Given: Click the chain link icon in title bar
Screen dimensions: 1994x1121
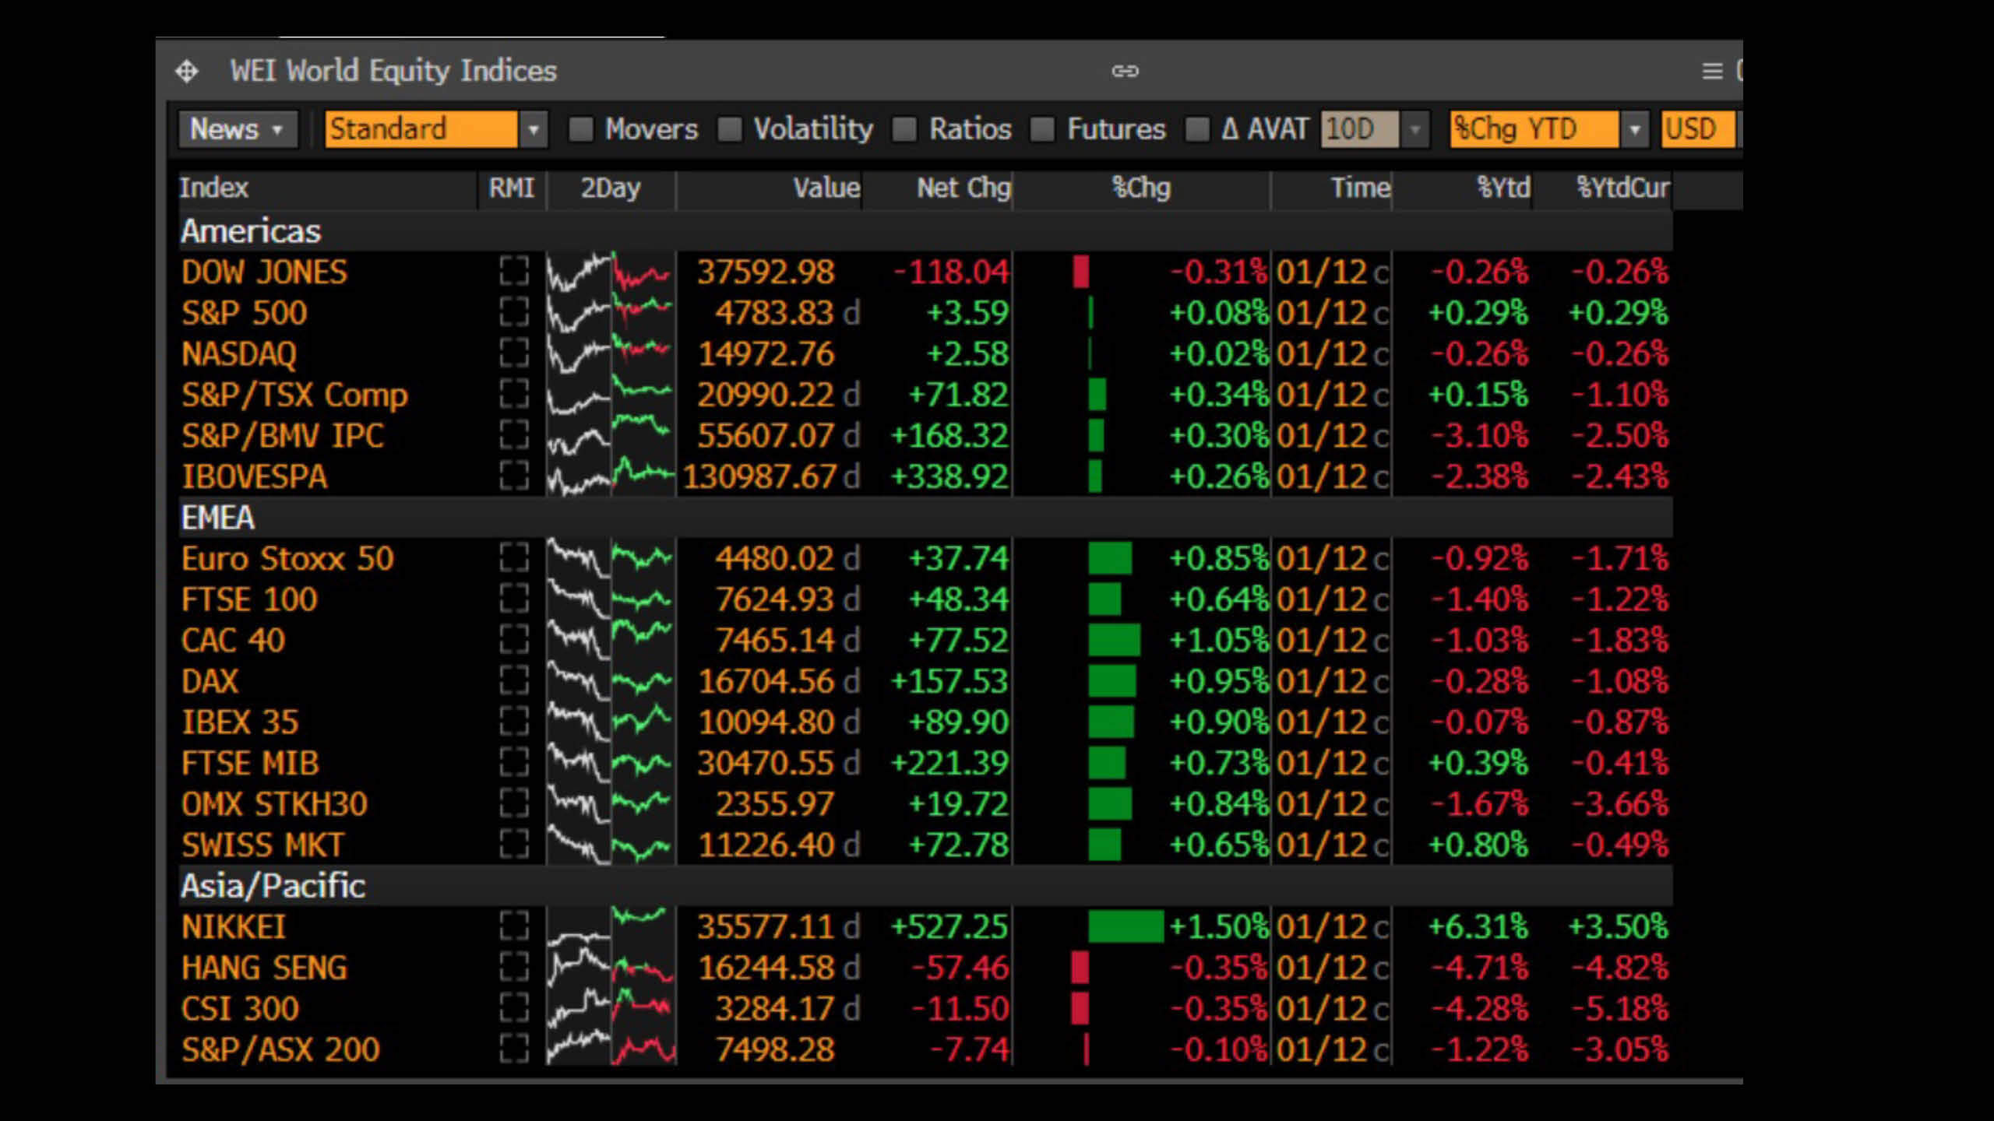Looking at the screenshot, I should click(1125, 71).
